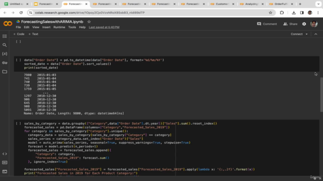Open notebook settings gear
The height and width of the screenshot is (181, 323).
304,24
